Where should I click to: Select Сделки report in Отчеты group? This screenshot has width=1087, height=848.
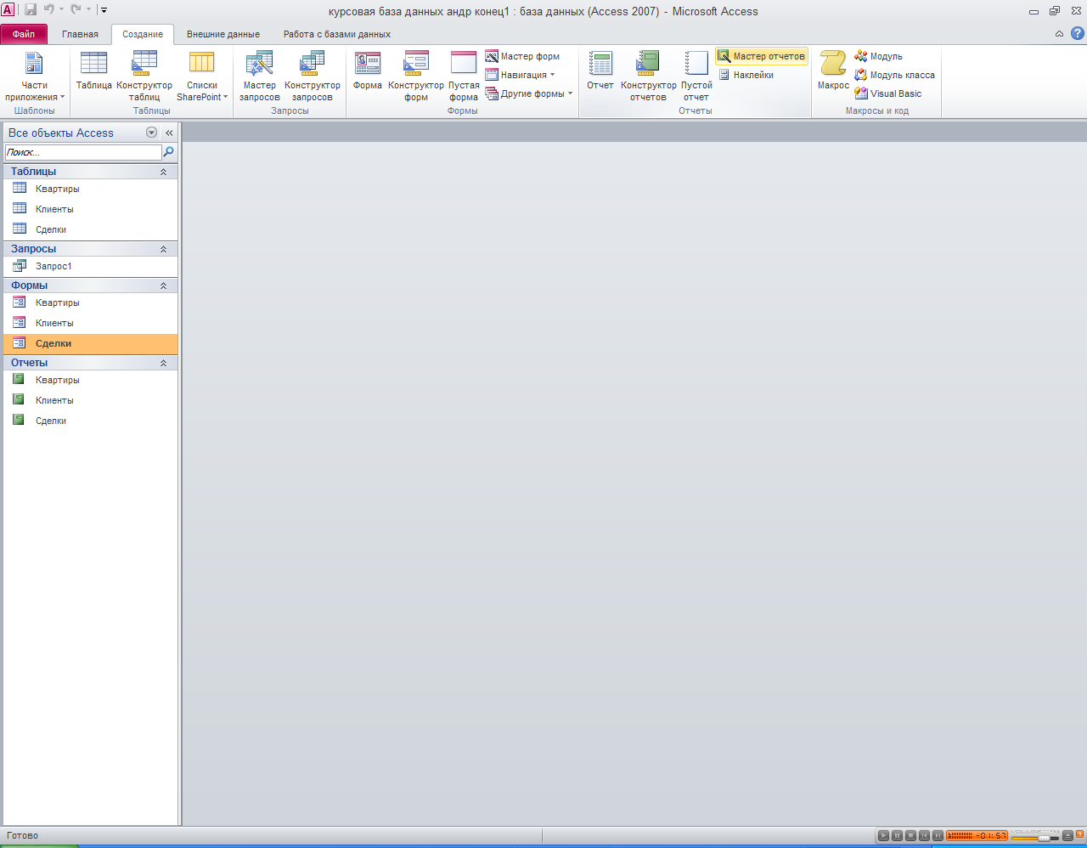[x=90, y=421]
